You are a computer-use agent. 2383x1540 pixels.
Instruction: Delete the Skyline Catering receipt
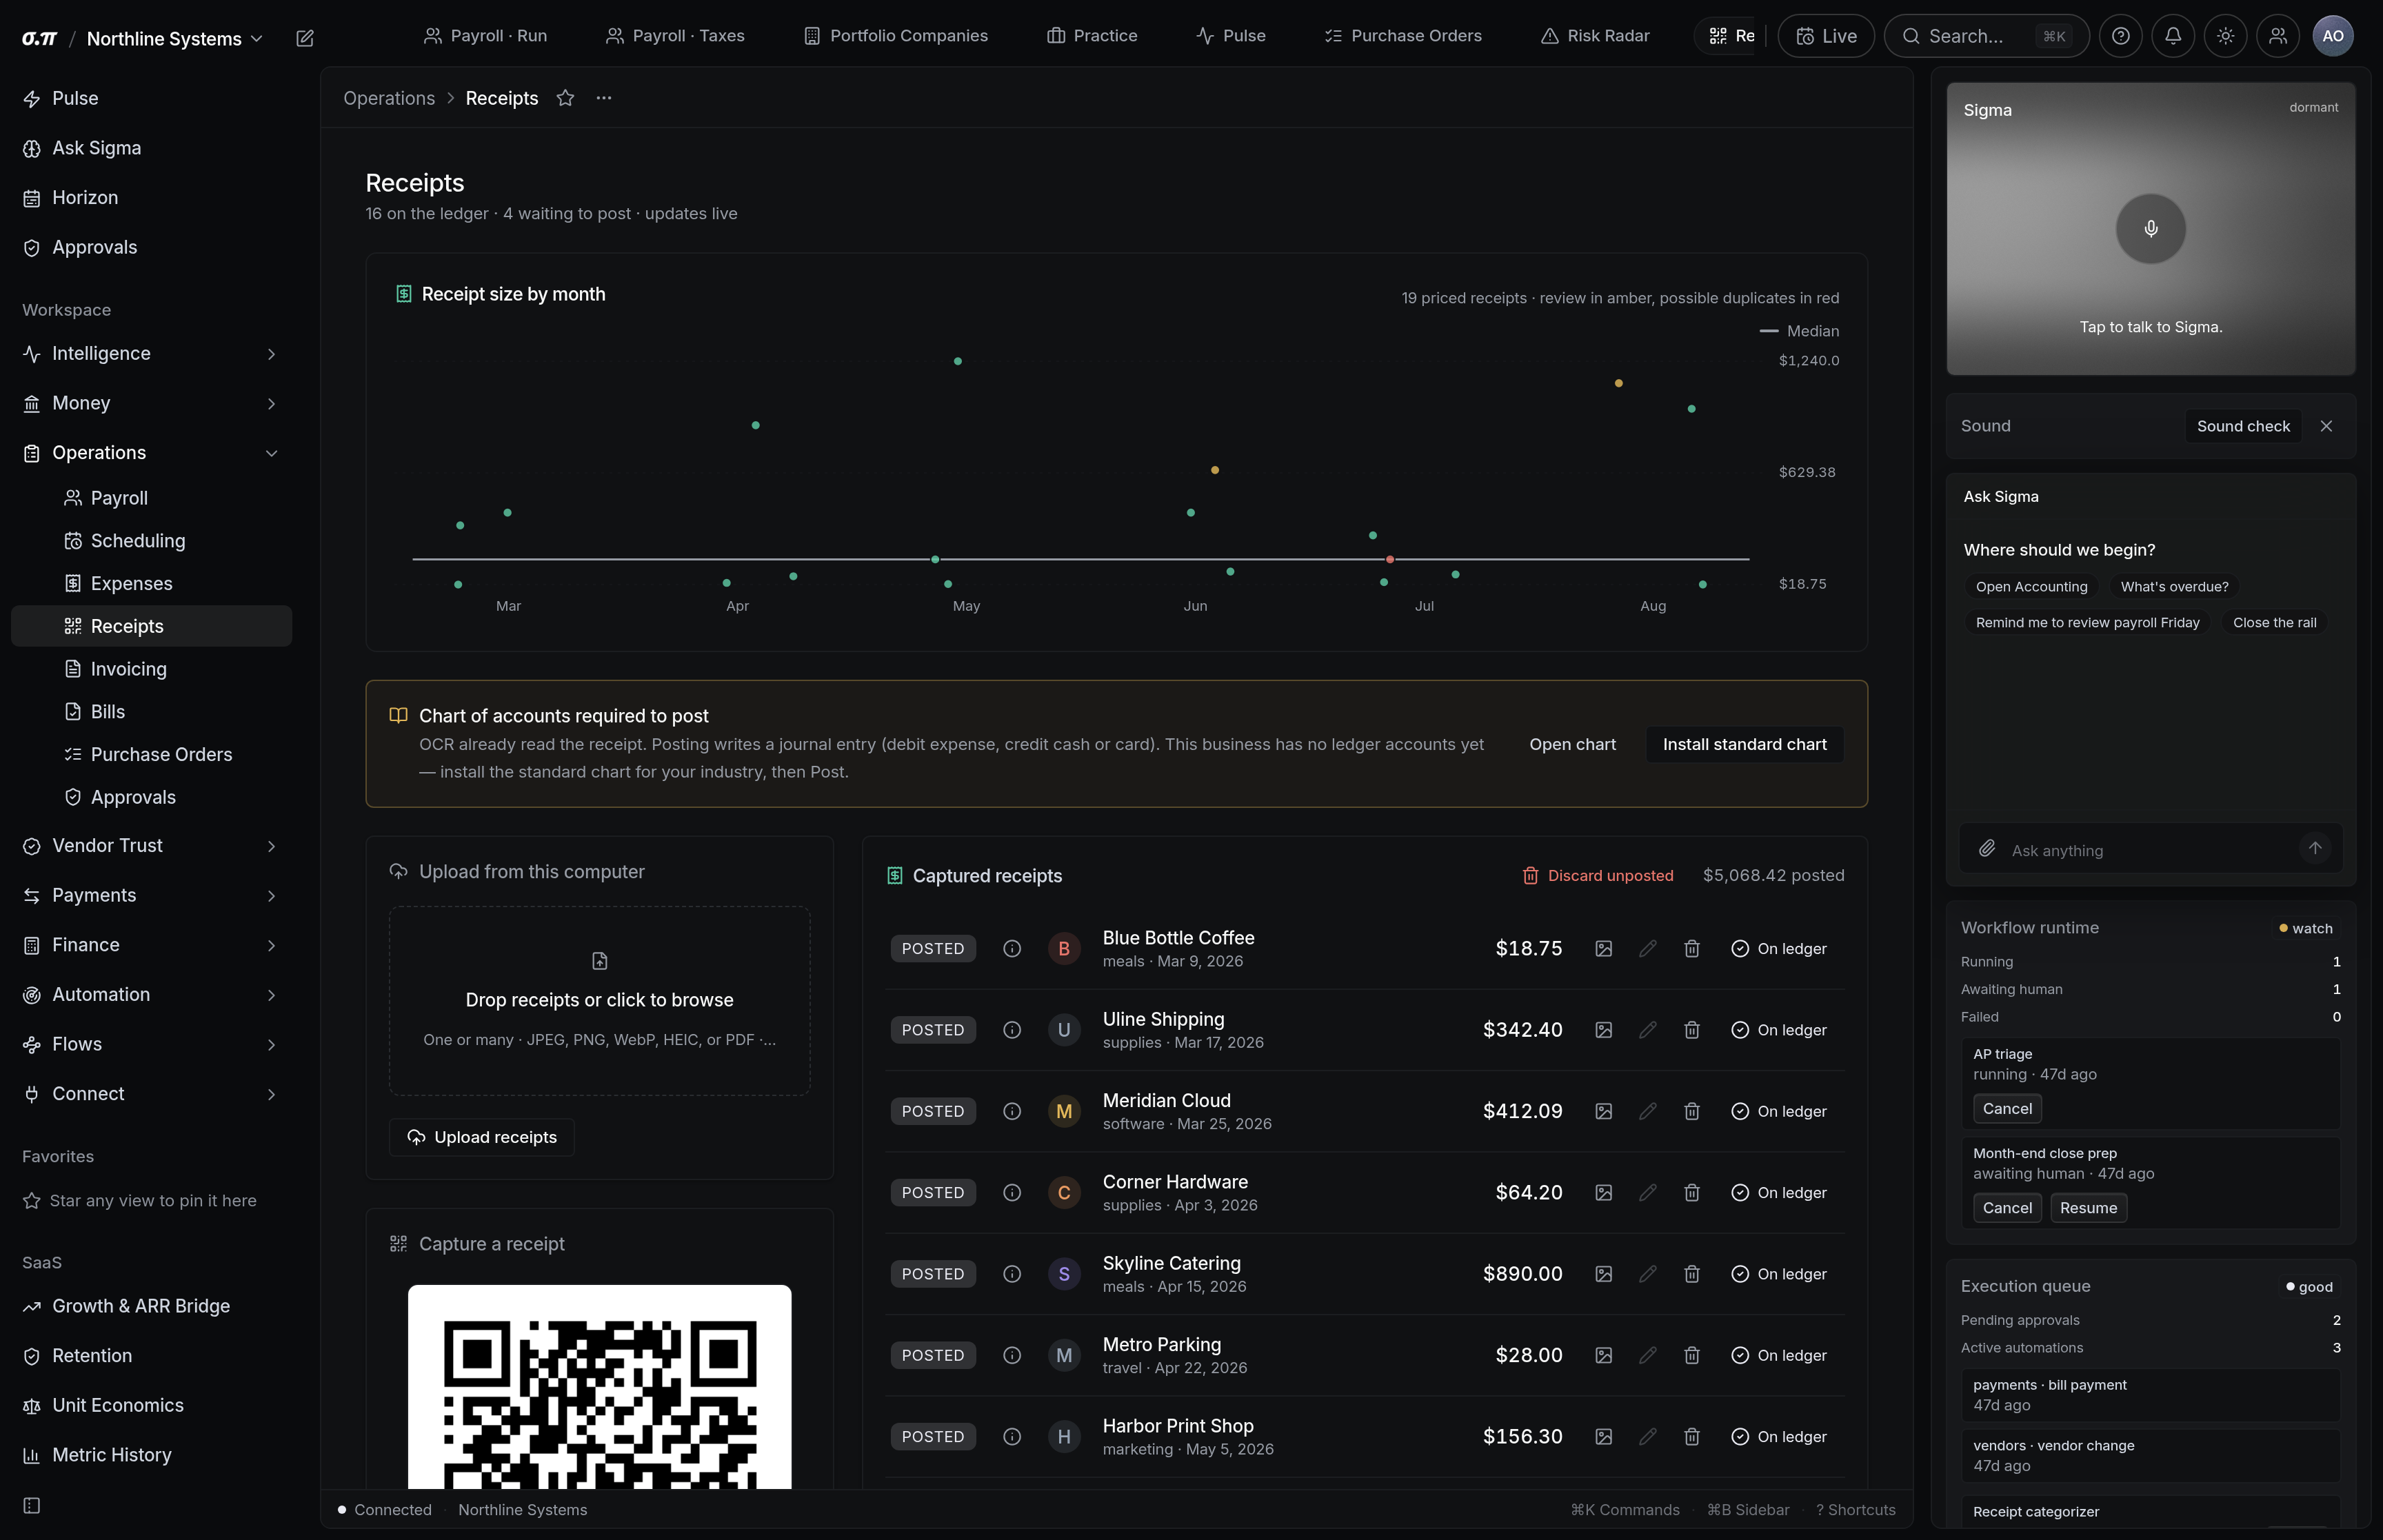click(x=1692, y=1274)
